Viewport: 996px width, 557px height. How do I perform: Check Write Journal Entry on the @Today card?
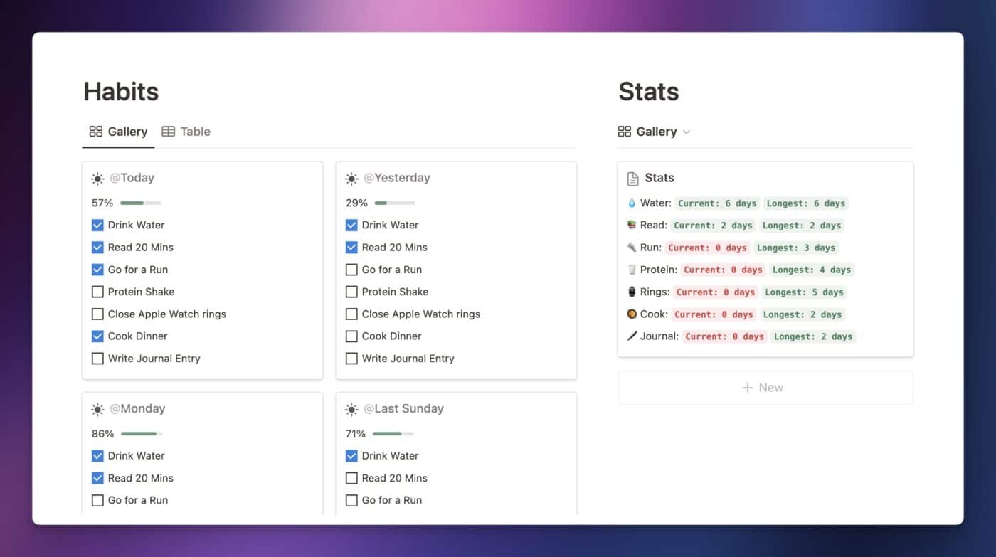coord(97,359)
